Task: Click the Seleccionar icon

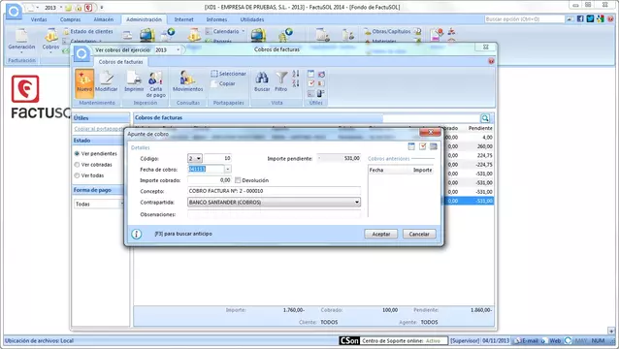Action: [x=228, y=74]
